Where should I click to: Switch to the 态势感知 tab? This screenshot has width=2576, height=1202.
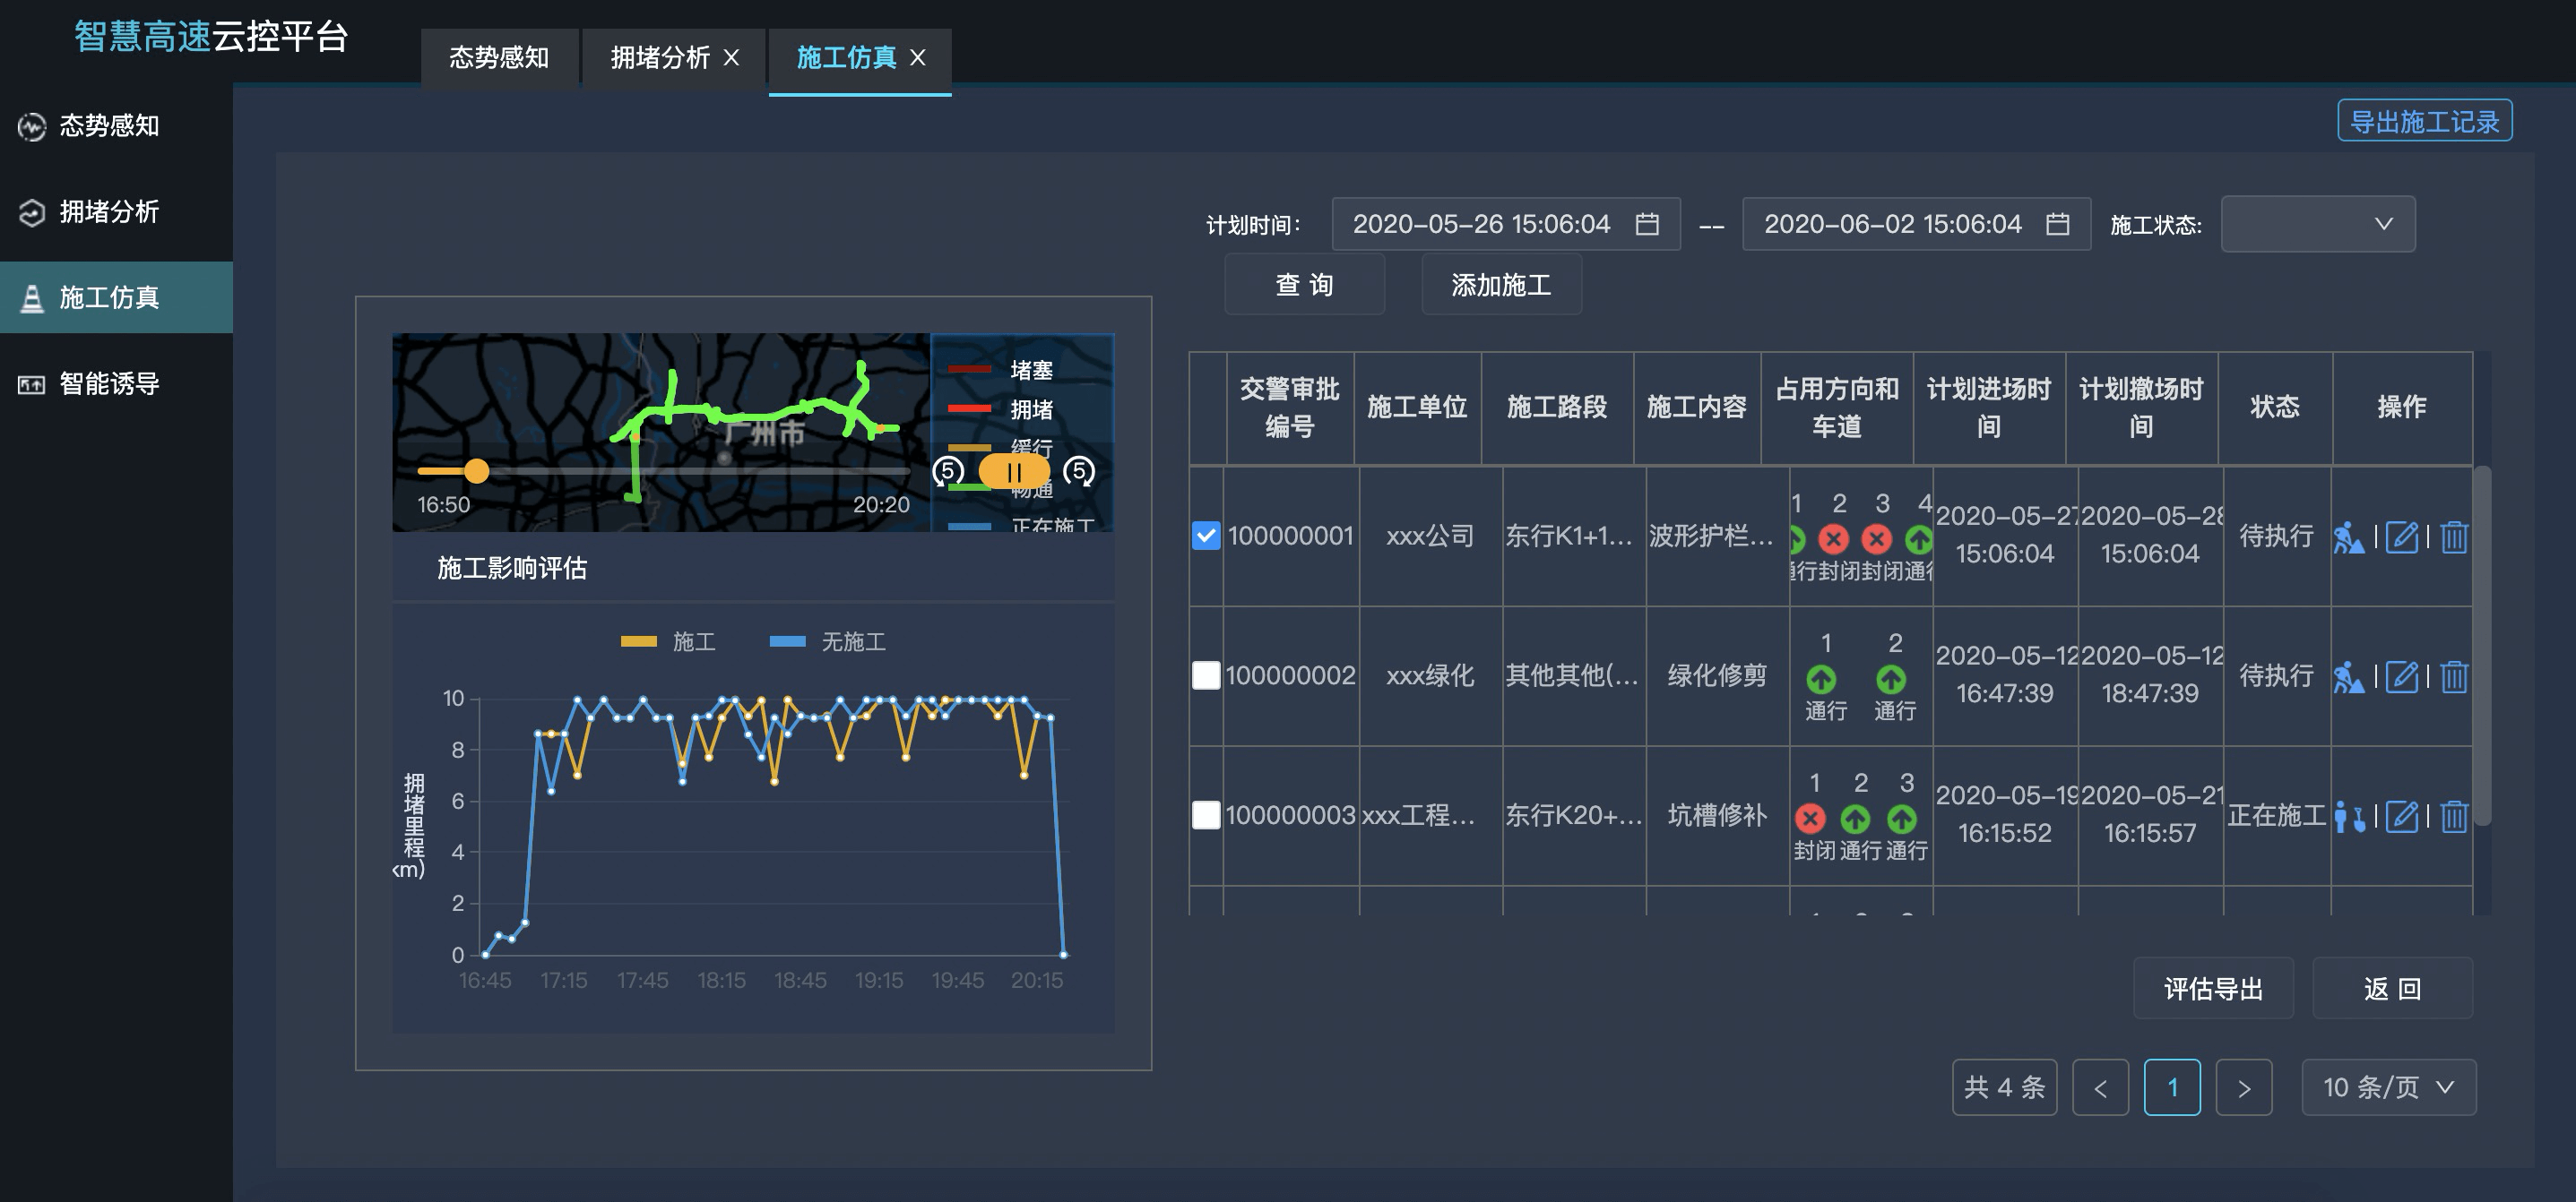pos(499,58)
